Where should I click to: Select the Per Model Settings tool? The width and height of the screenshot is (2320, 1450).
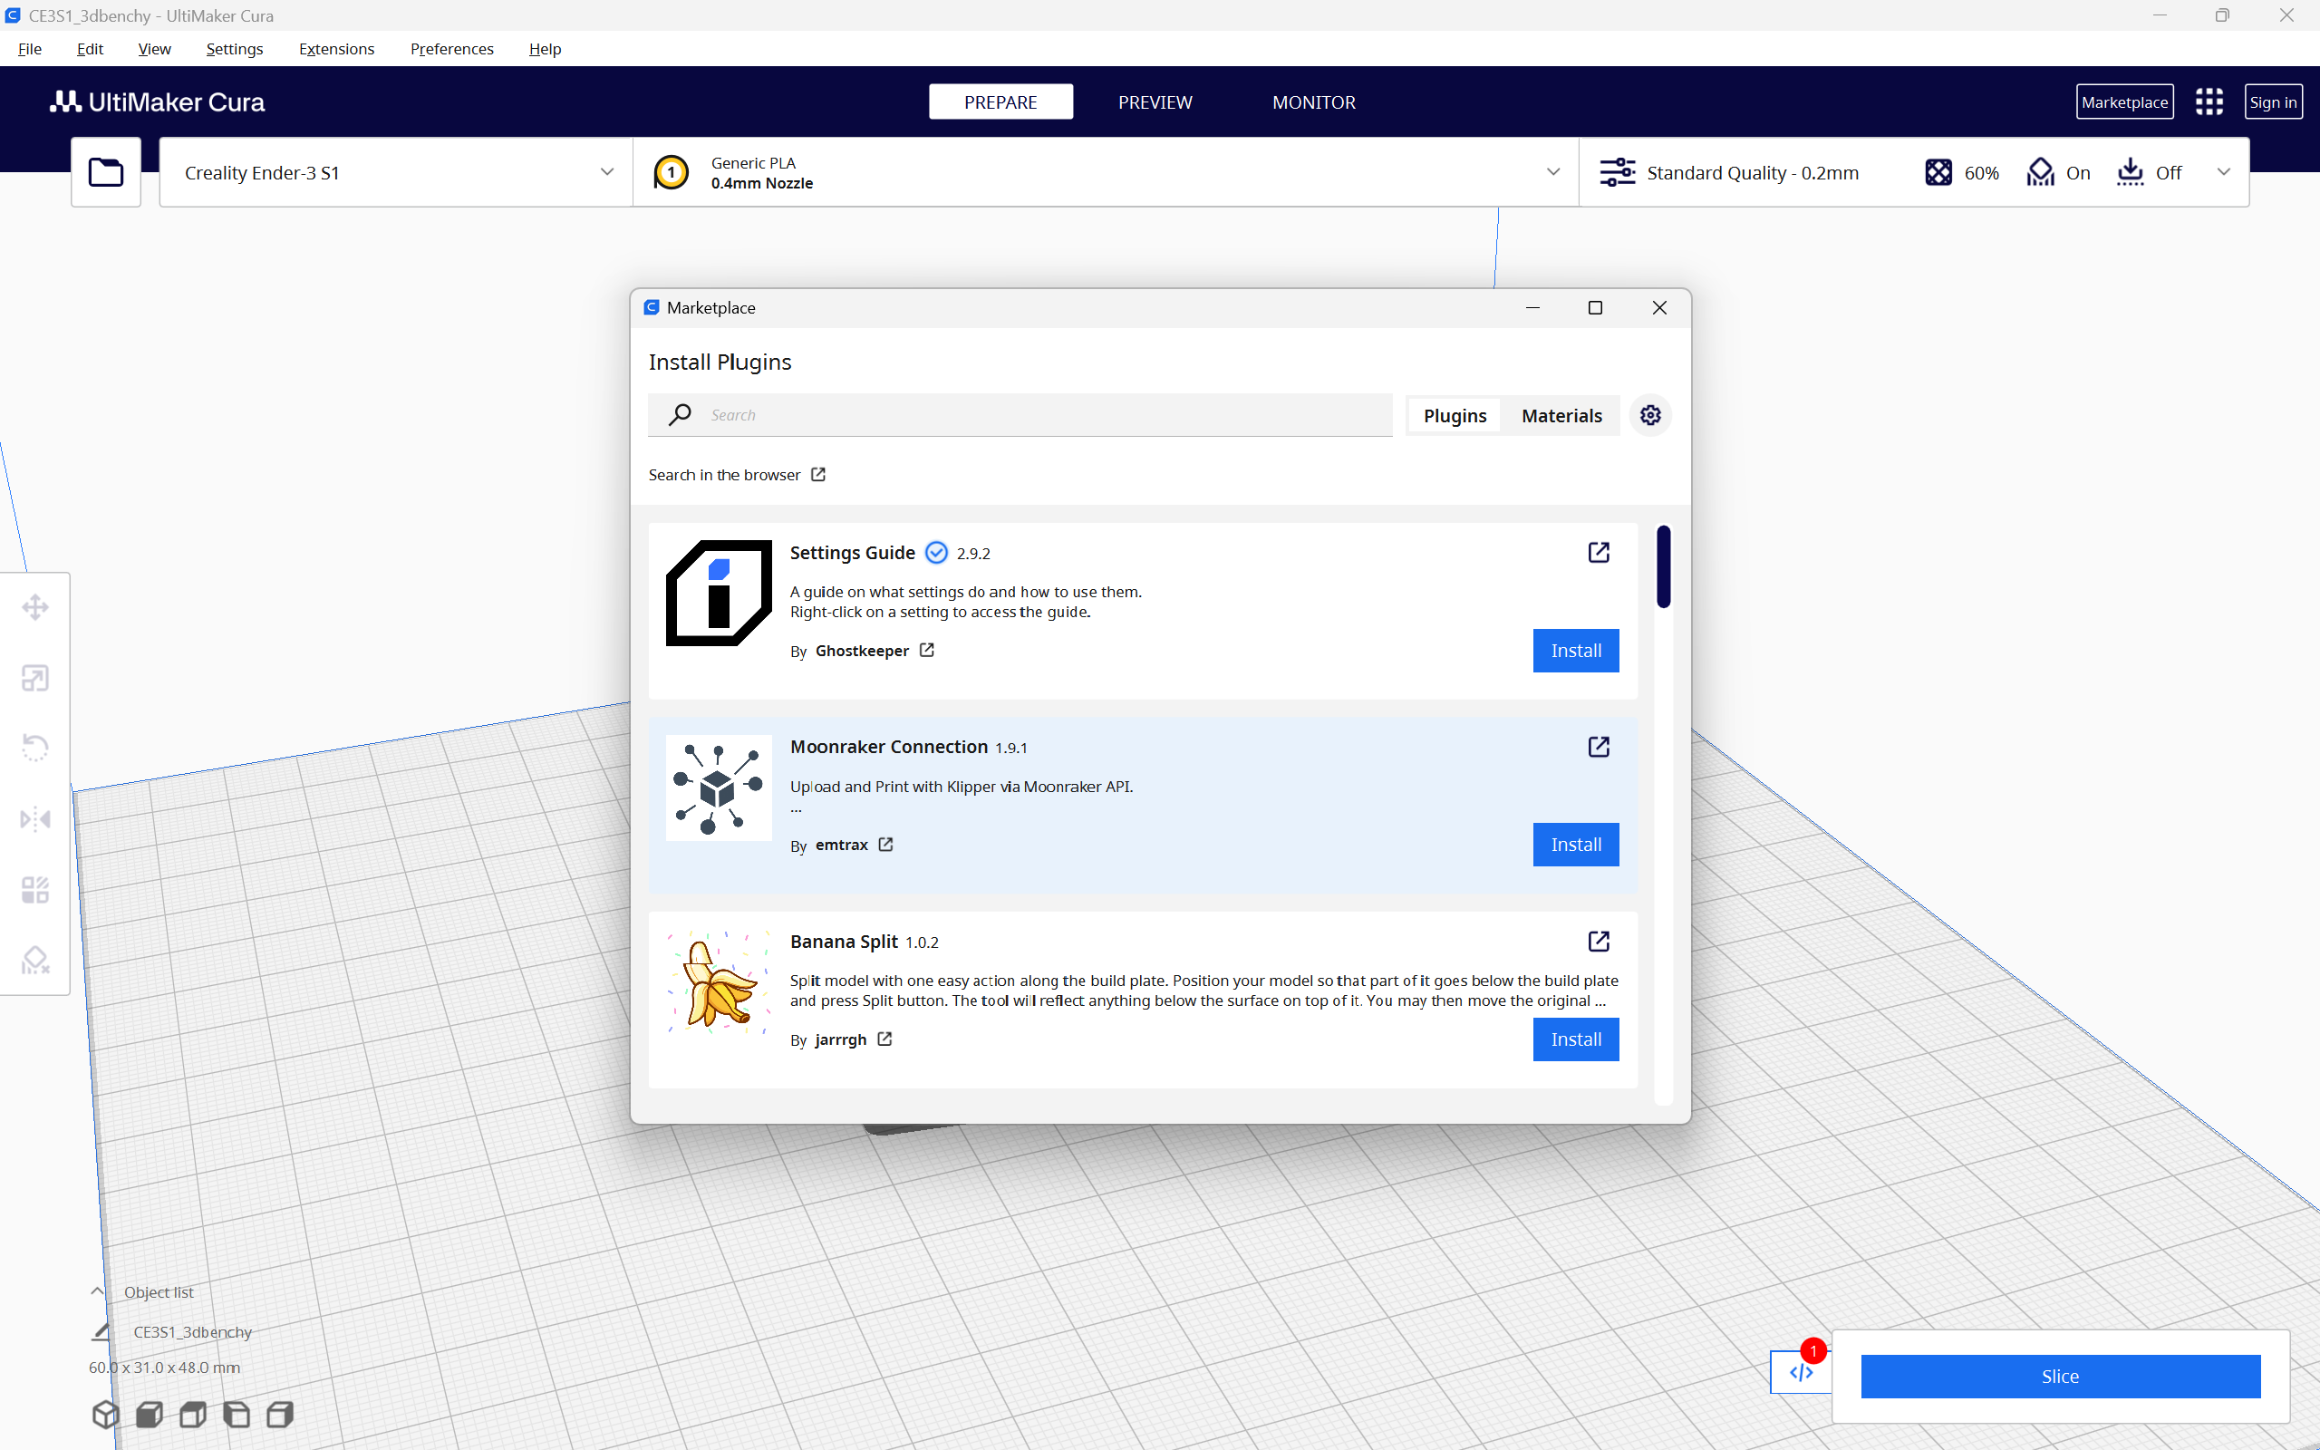pyautogui.click(x=35, y=890)
